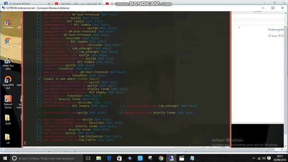Viewport: 288px width, 162px height.
Task: Click the Reboot Server desktop icon
Action: coord(8,102)
